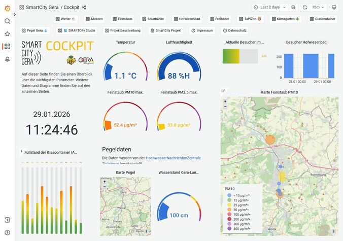Image resolution: width=343 pixels, height=241 pixels.
Task: Click the blue < 15 µg/m³ legend swatch
Action: [x=229, y=195]
